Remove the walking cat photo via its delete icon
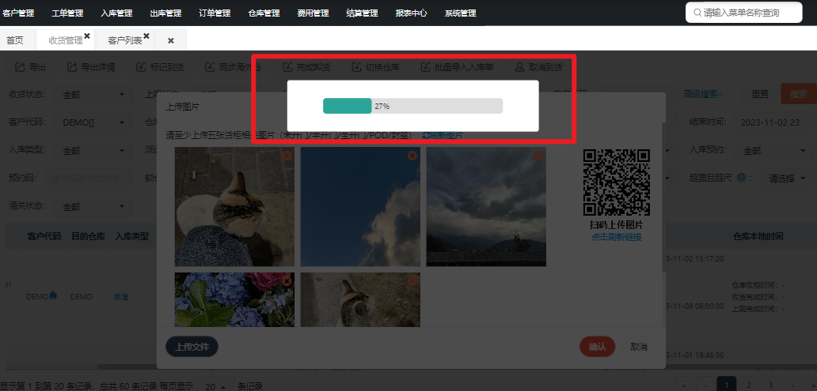 click(412, 281)
